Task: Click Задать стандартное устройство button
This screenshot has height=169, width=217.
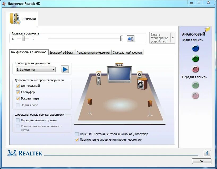Action: pyautogui.click(x=160, y=38)
